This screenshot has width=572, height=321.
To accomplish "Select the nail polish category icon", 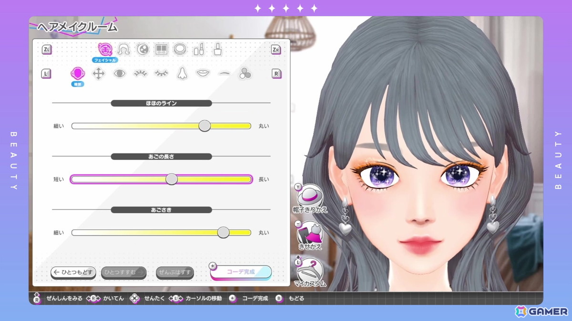I will point(218,49).
